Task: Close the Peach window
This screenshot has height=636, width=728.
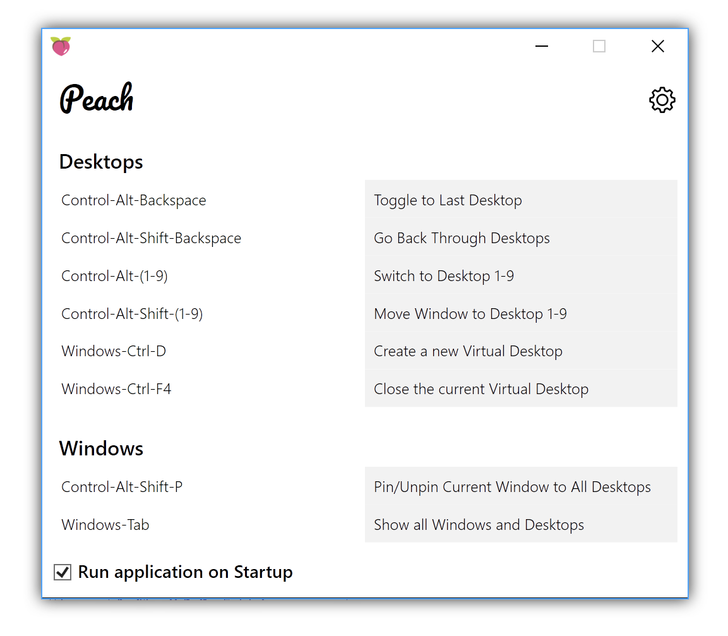Action: [657, 46]
